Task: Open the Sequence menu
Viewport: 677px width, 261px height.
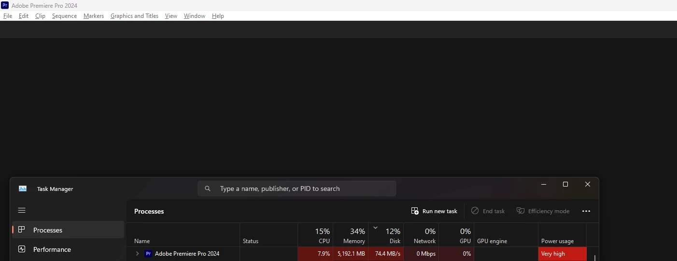Action: coord(64,16)
